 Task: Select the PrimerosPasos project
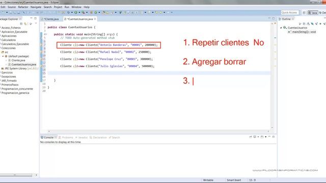pos(10,85)
